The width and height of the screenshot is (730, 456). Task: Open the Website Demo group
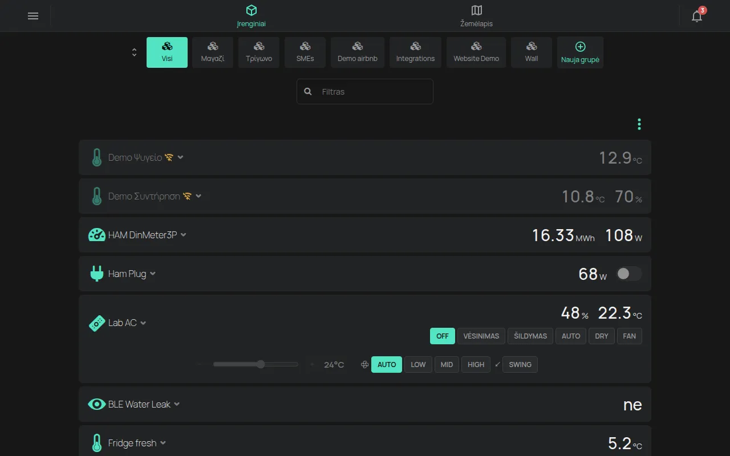pyautogui.click(x=476, y=52)
